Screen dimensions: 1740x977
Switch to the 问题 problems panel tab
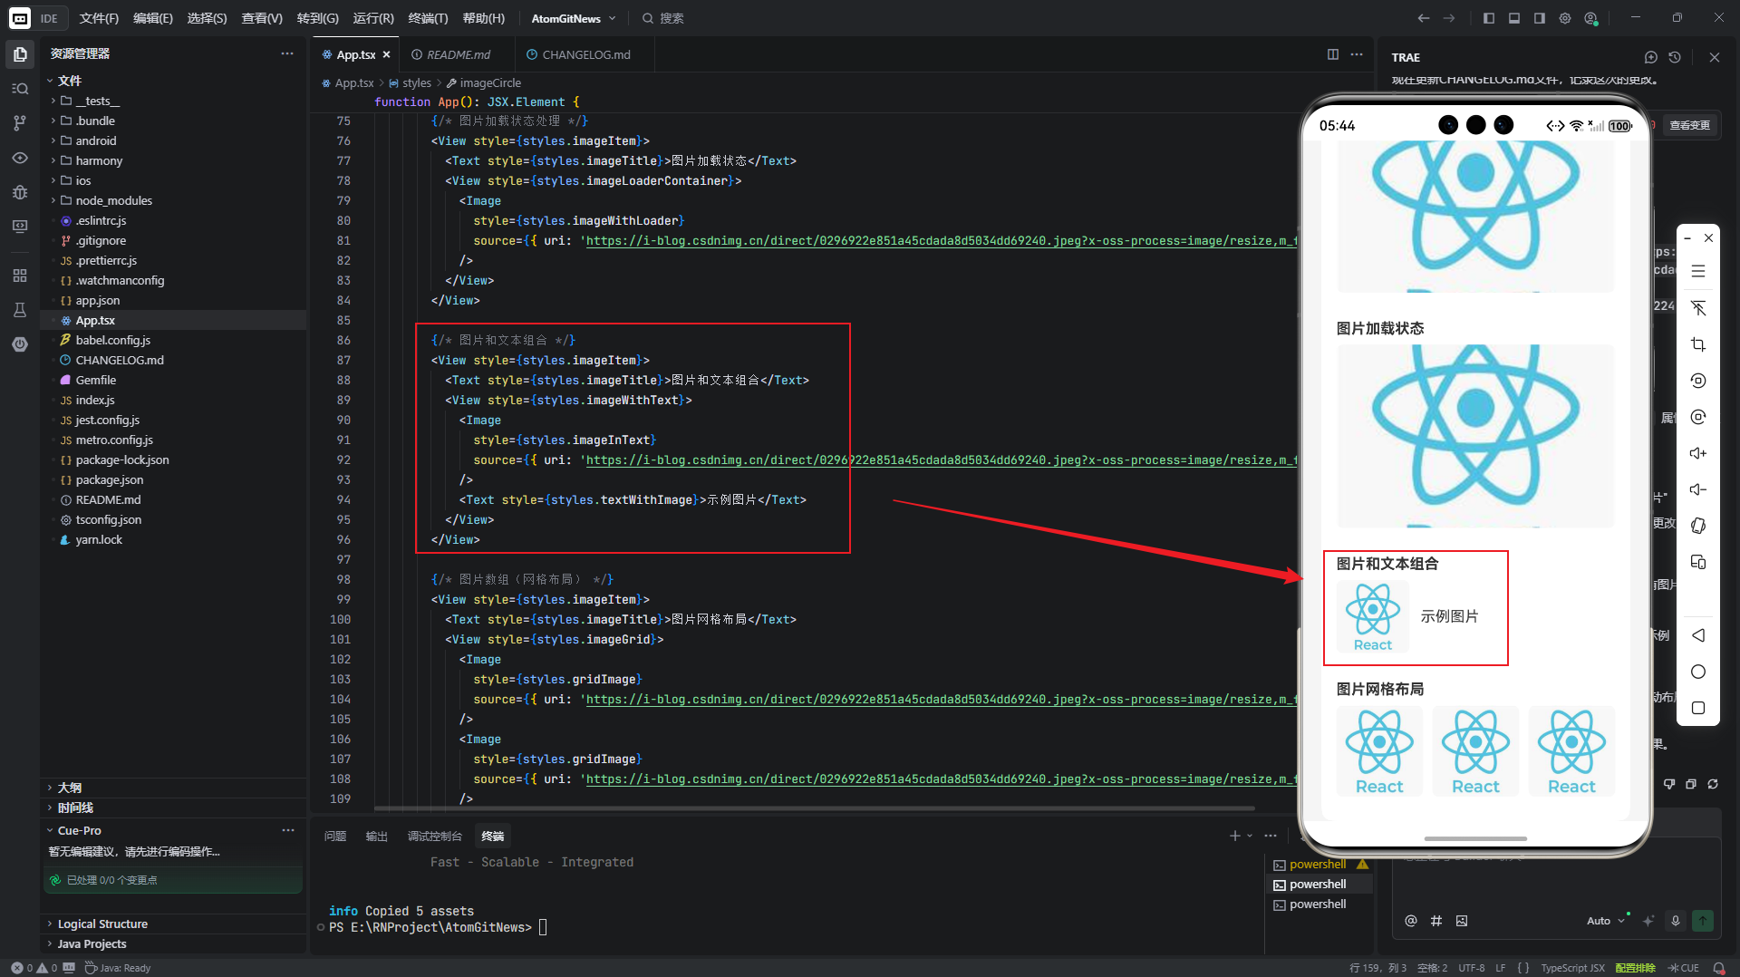[x=335, y=836]
